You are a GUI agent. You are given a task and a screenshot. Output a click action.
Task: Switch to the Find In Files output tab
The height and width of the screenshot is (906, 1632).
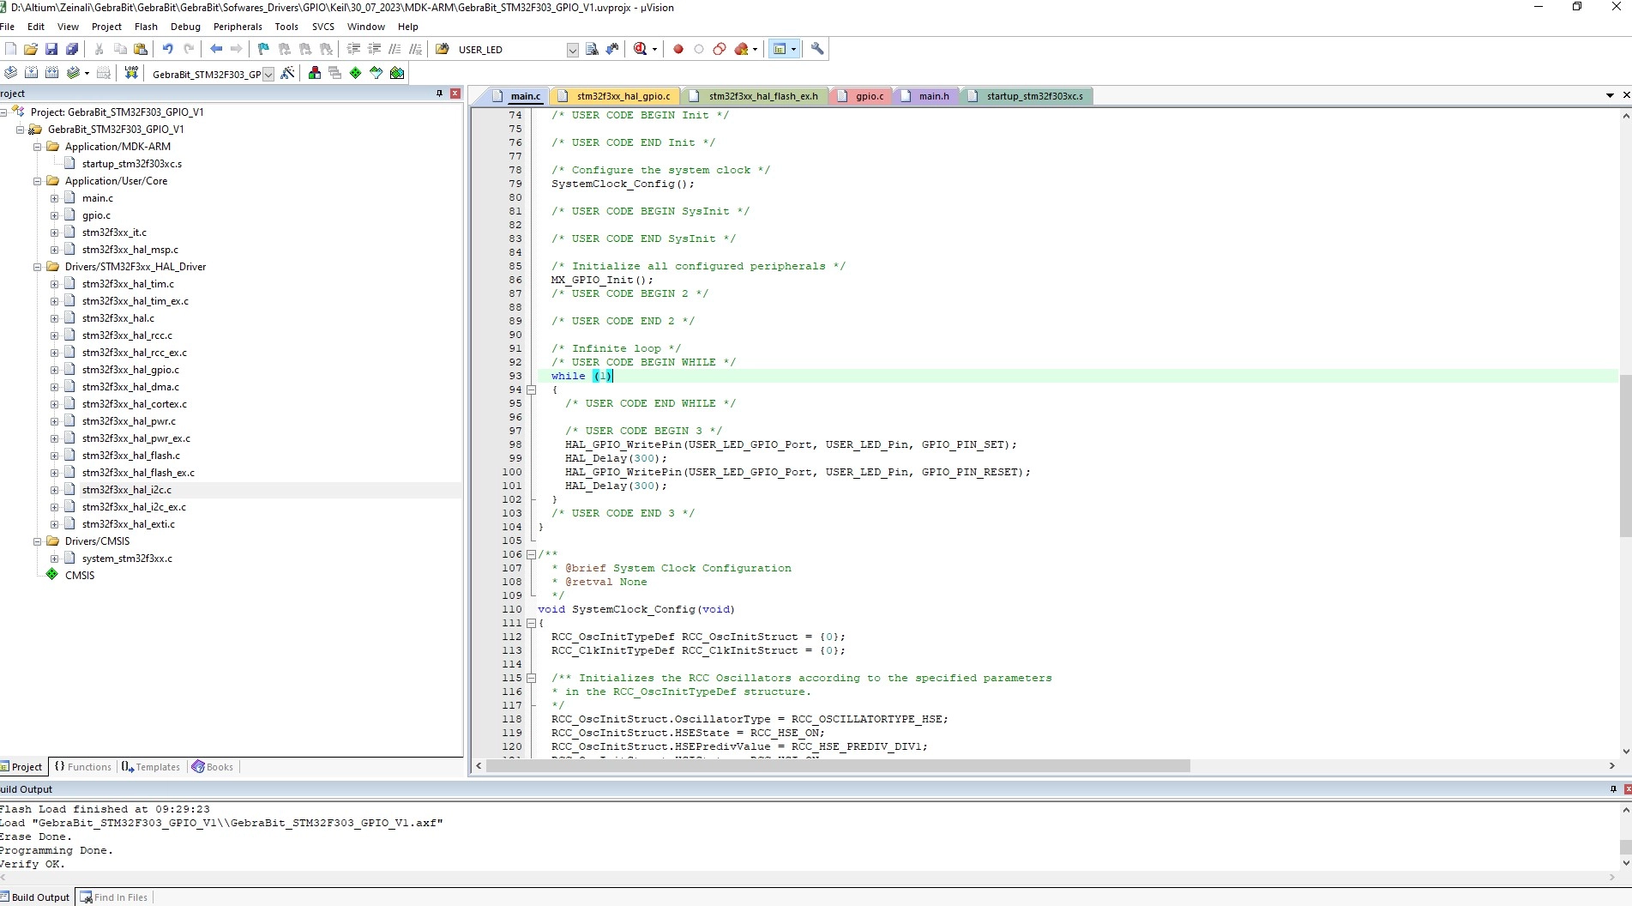click(x=114, y=897)
